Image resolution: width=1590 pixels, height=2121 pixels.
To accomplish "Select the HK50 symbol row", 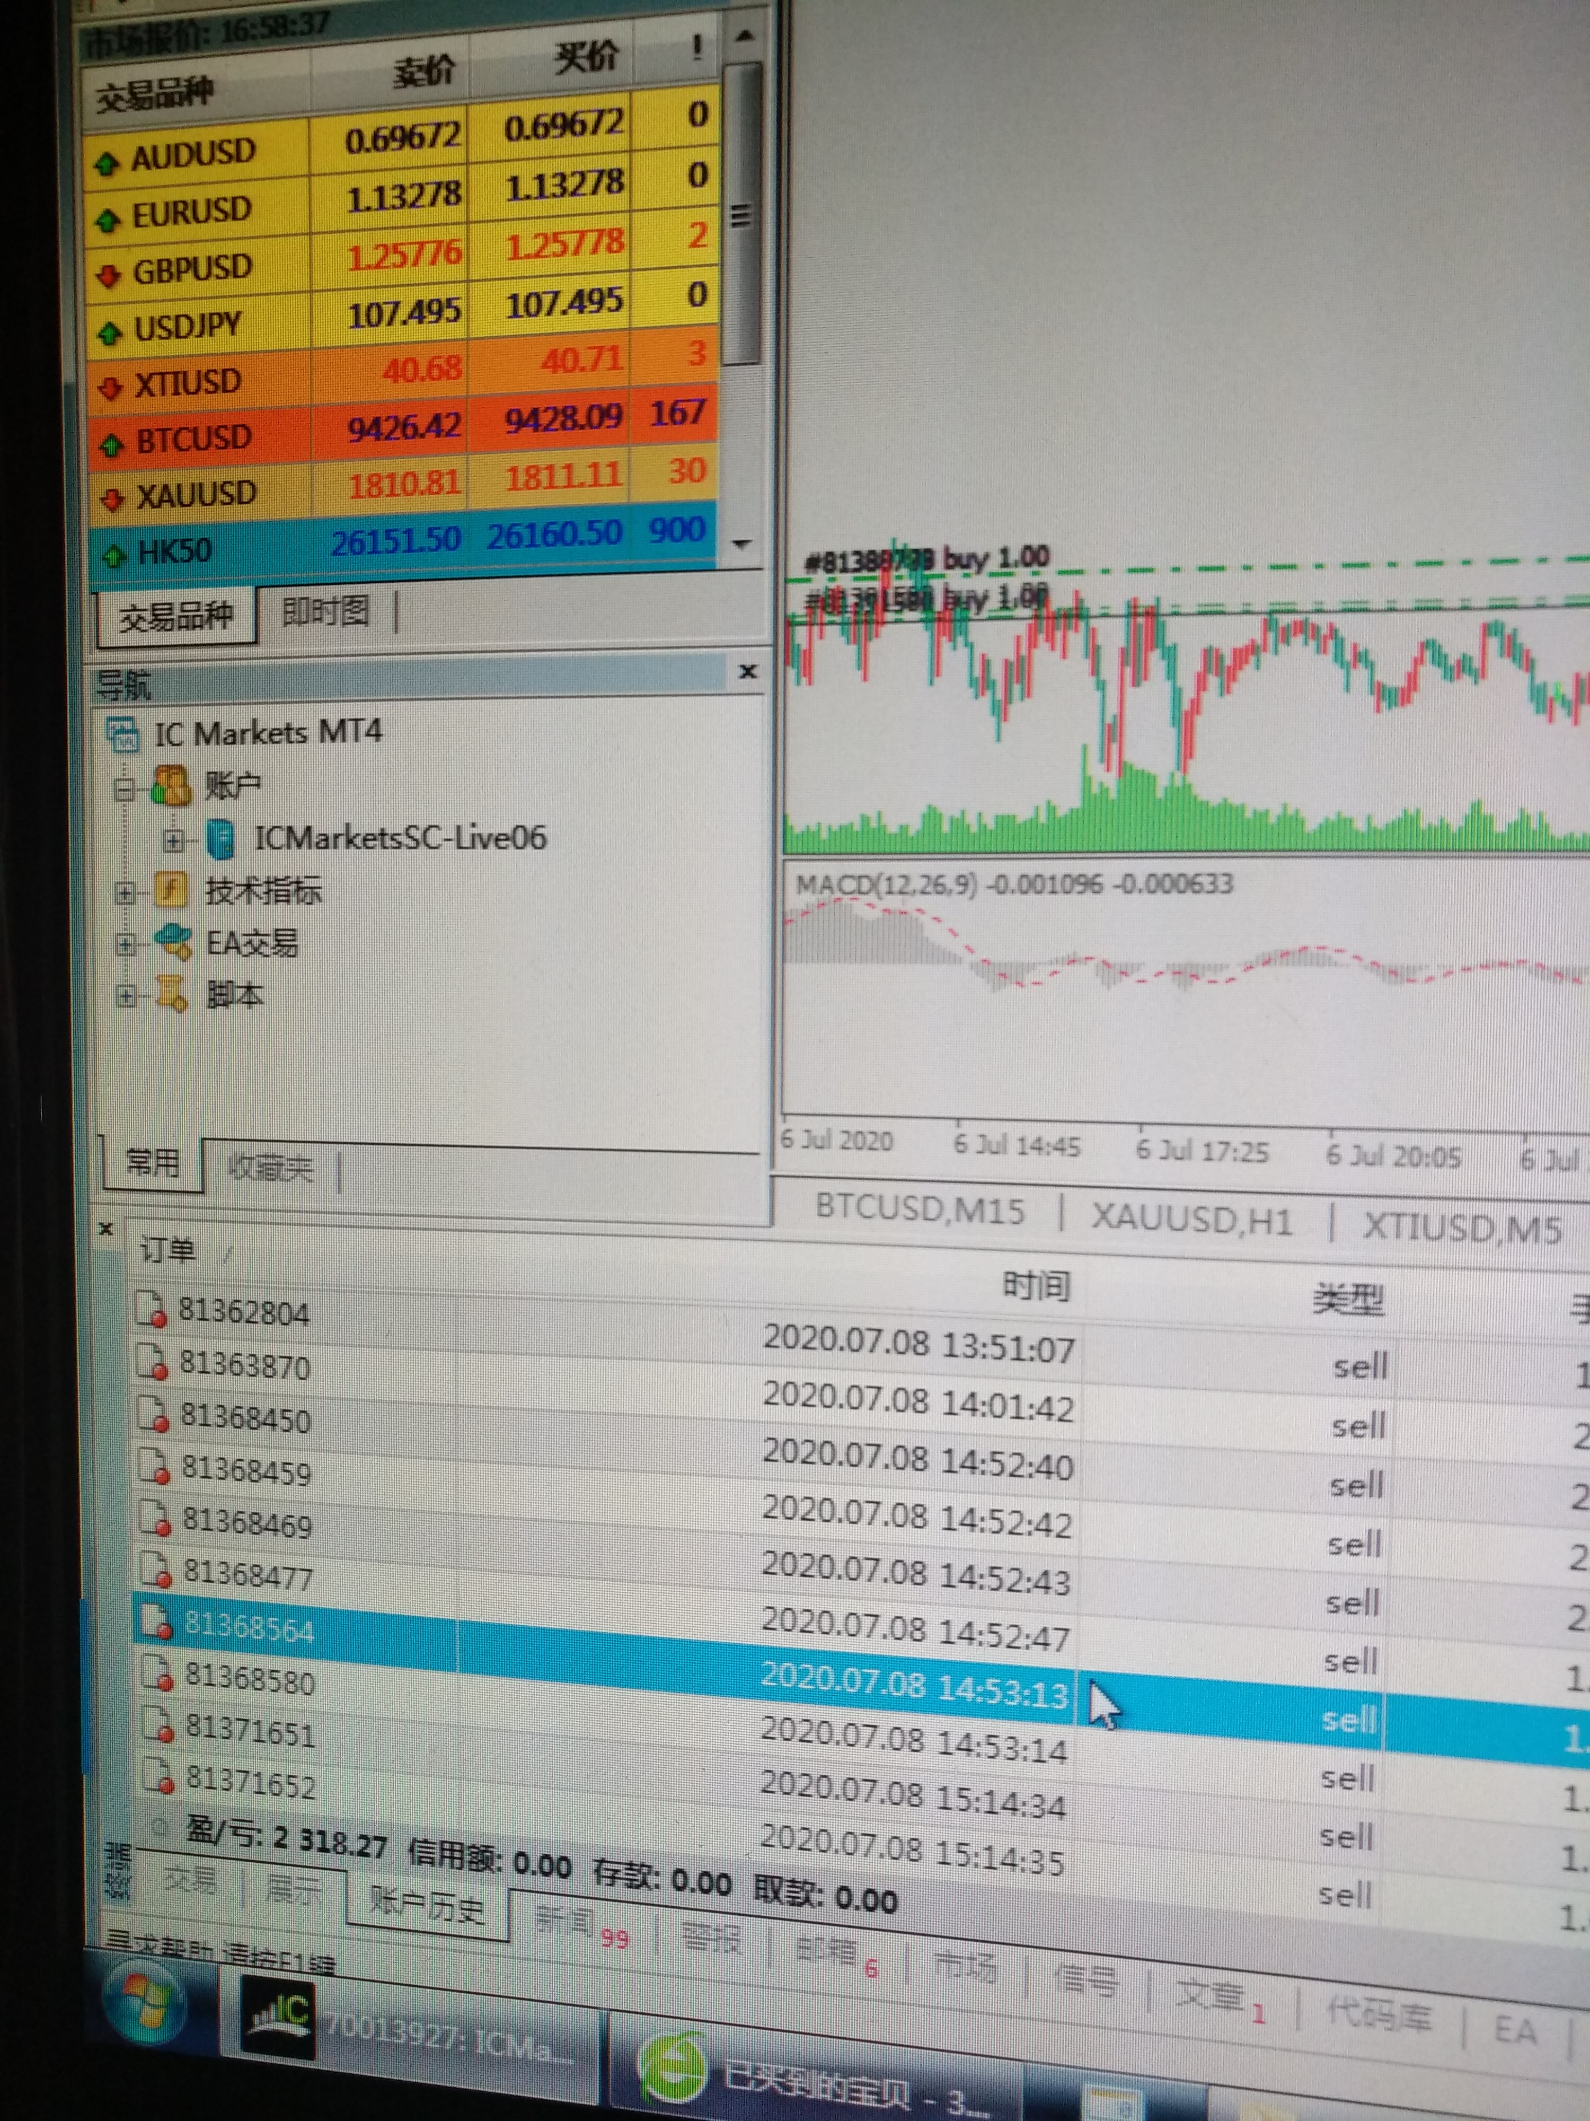I will click(x=402, y=542).
